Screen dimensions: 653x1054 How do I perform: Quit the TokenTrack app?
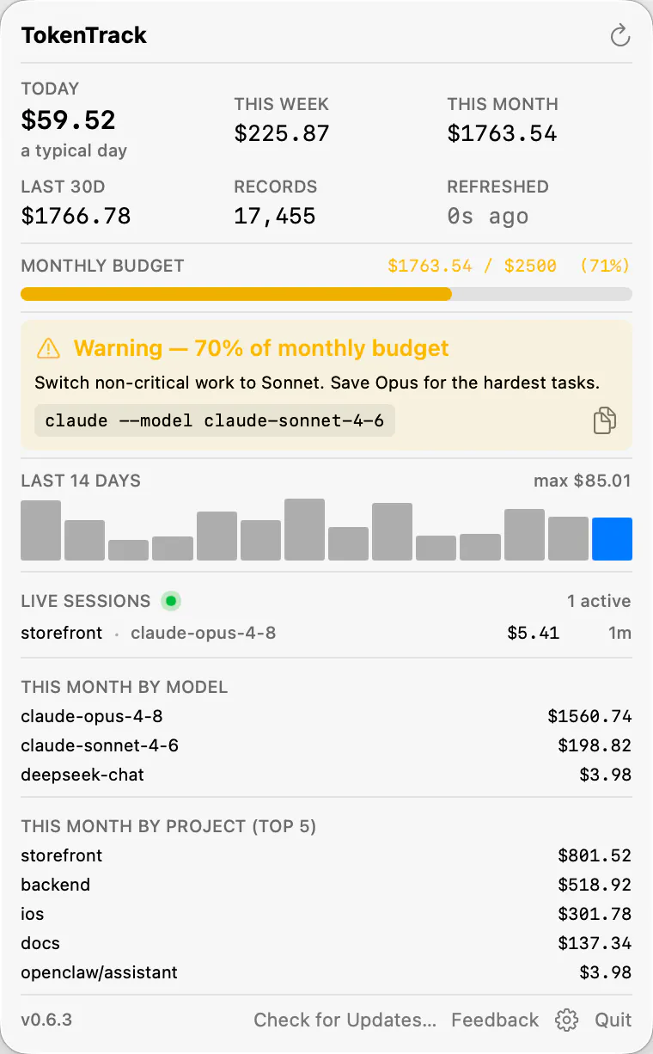pyautogui.click(x=613, y=1020)
